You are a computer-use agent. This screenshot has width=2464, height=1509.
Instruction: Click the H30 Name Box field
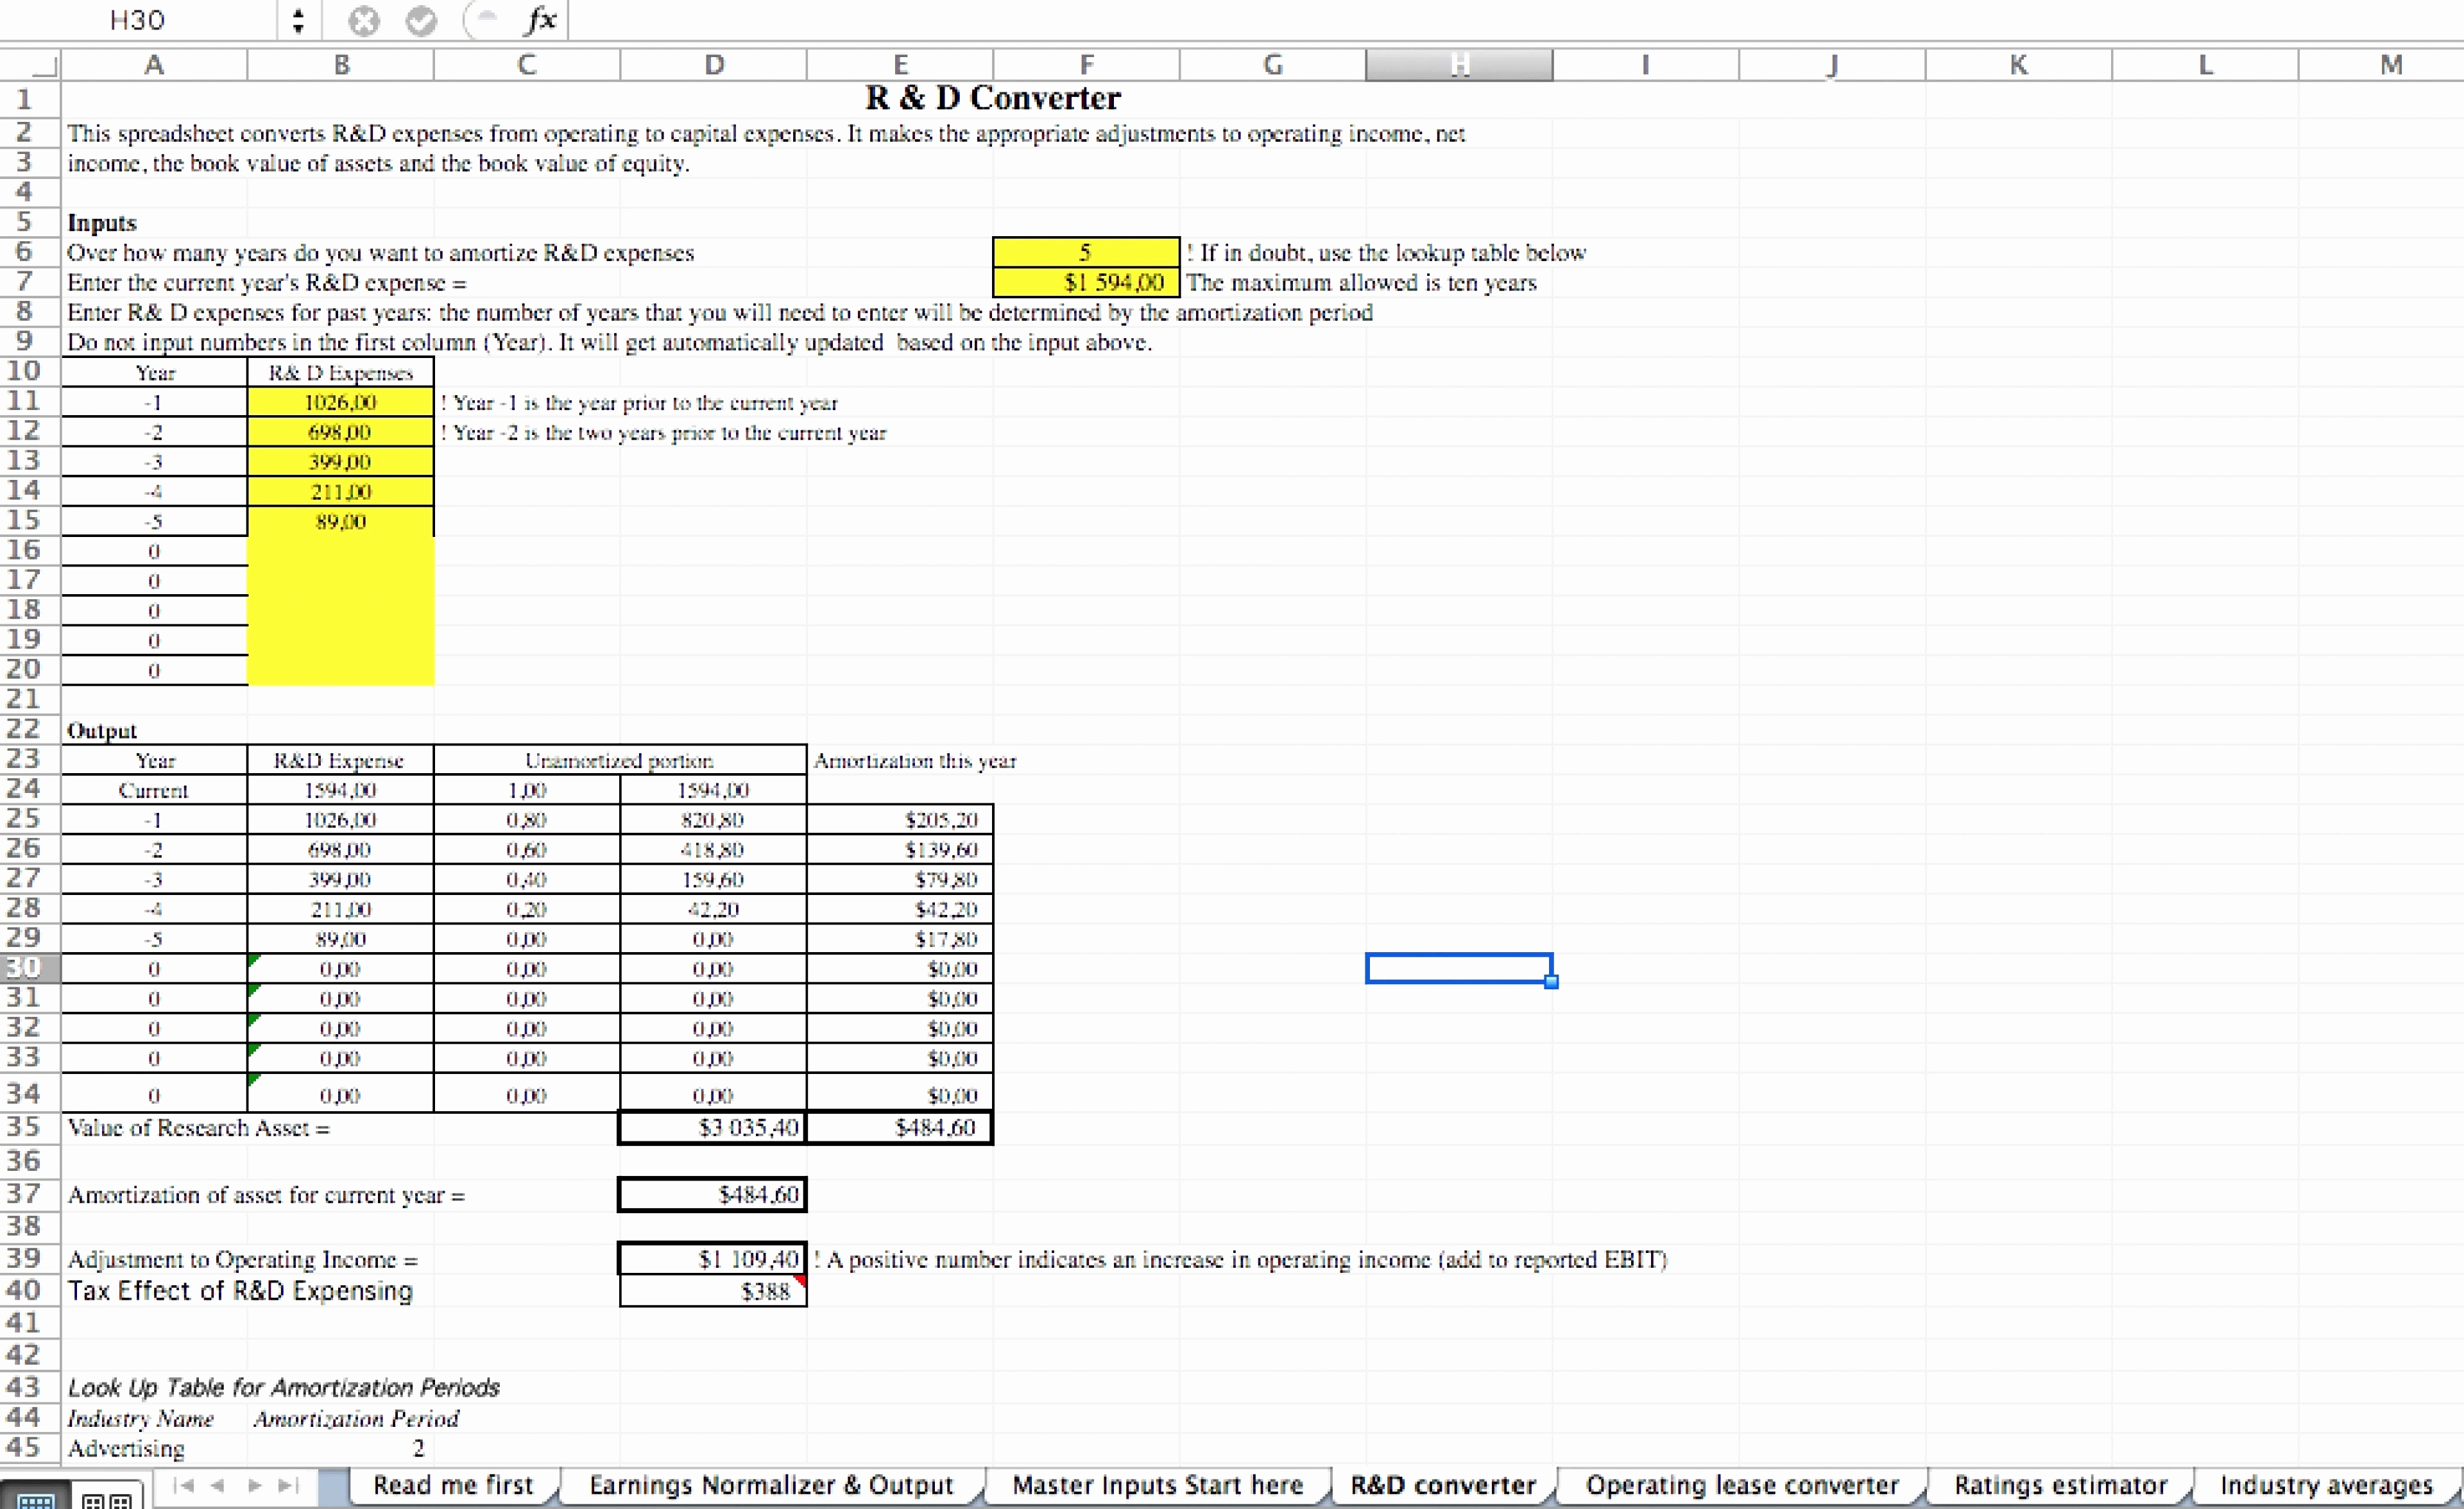138,20
